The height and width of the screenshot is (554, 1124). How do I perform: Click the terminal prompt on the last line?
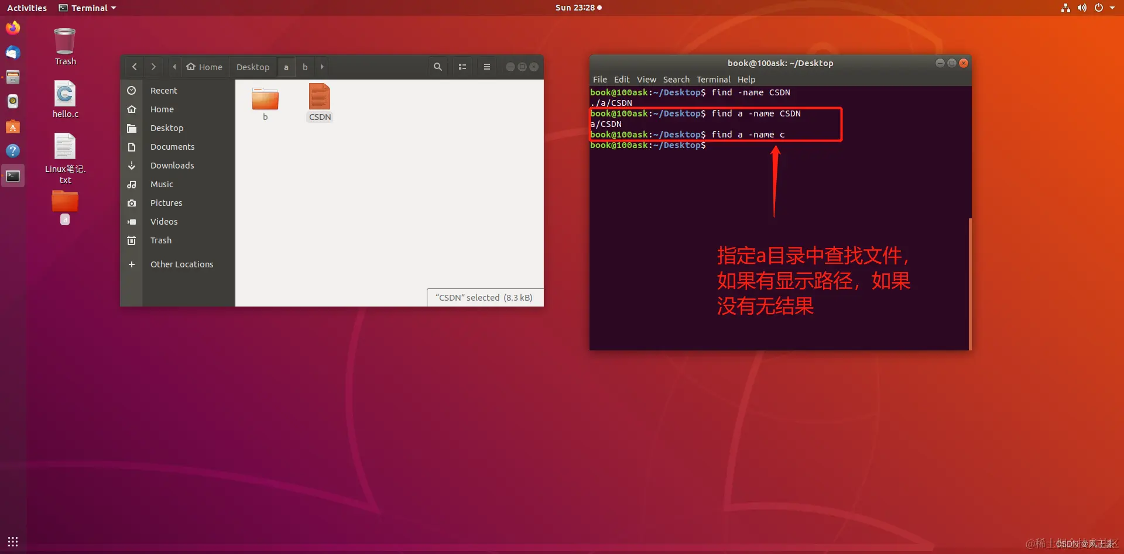pyautogui.click(x=648, y=145)
